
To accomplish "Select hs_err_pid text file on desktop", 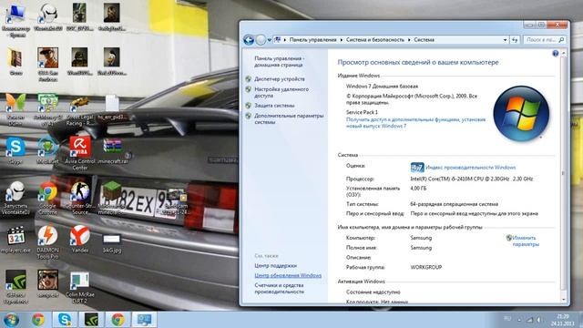I will click(x=112, y=108).
